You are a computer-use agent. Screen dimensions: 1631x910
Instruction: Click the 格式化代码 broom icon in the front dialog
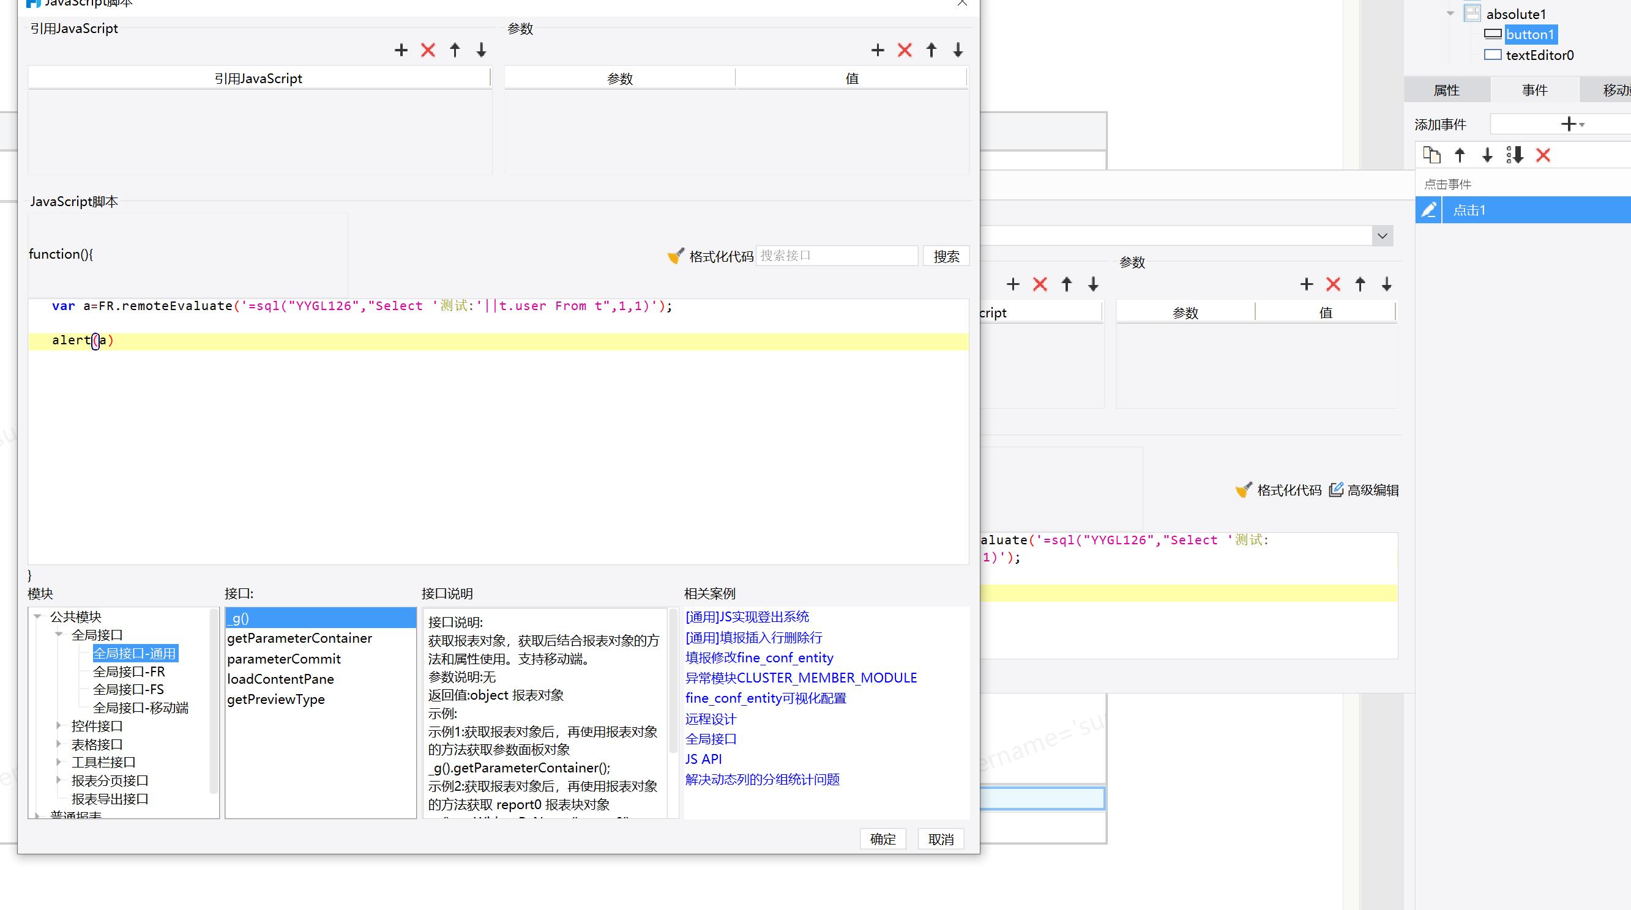tap(676, 256)
